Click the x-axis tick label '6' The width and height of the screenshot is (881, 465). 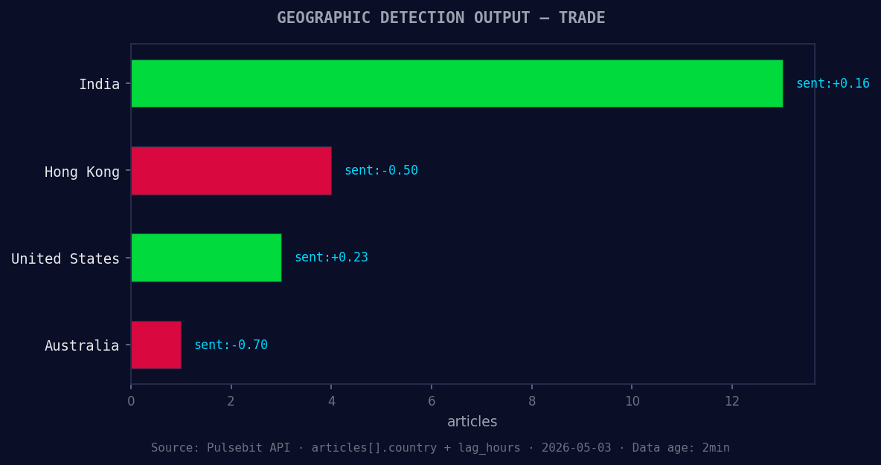432,401
